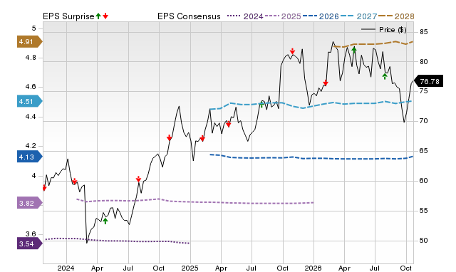Click the 3.54 dark purple consensus value tag
This screenshot has height=272, width=456.
pos(30,244)
